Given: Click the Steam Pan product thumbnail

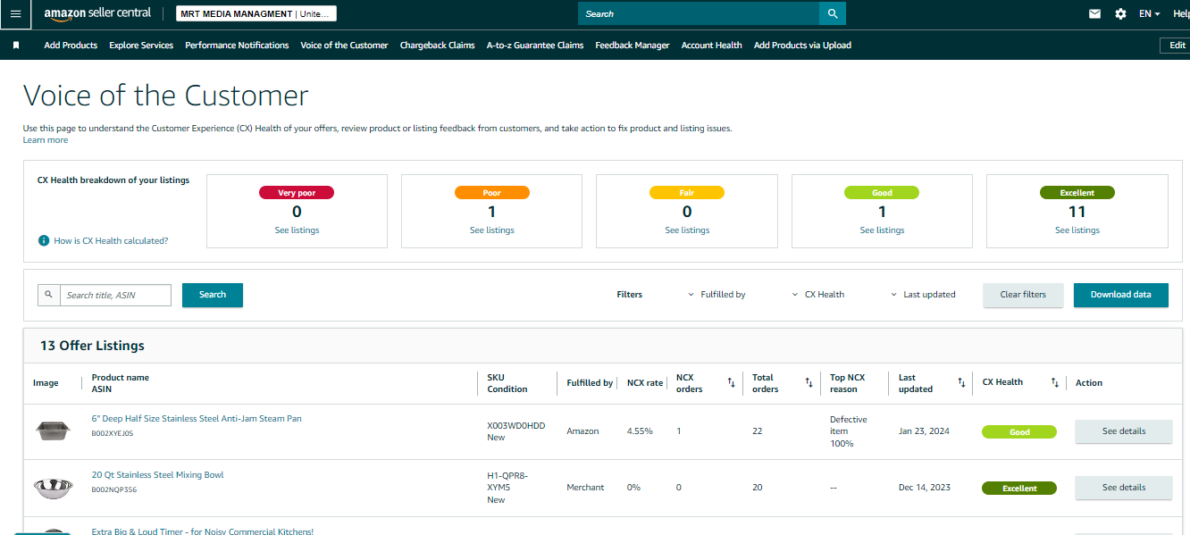Looking at the screenshot, I should click(x=53, y=431).
